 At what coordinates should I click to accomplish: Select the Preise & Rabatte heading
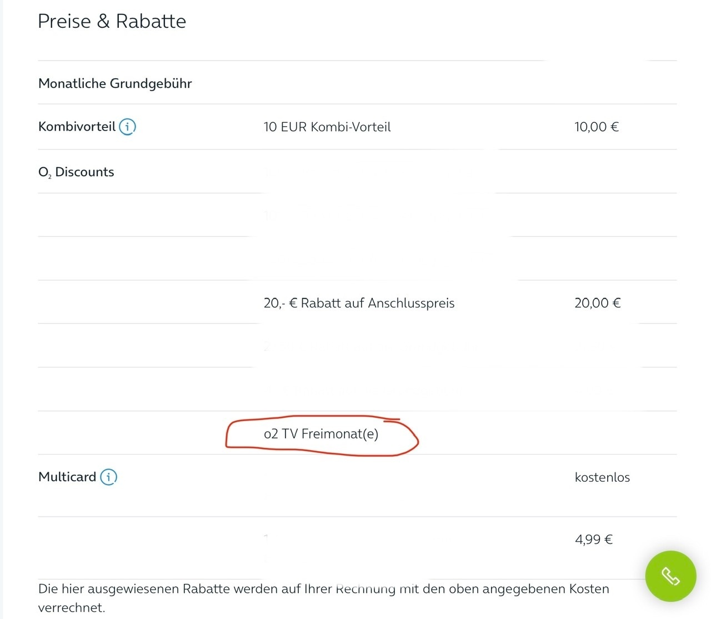(x=112, y=21)
